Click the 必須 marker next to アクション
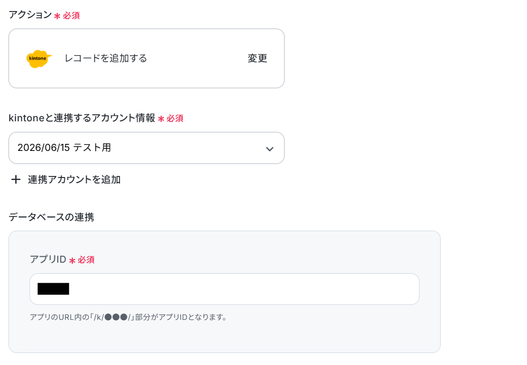The width and height of the screenshot is (527, 365). (67, 16)
